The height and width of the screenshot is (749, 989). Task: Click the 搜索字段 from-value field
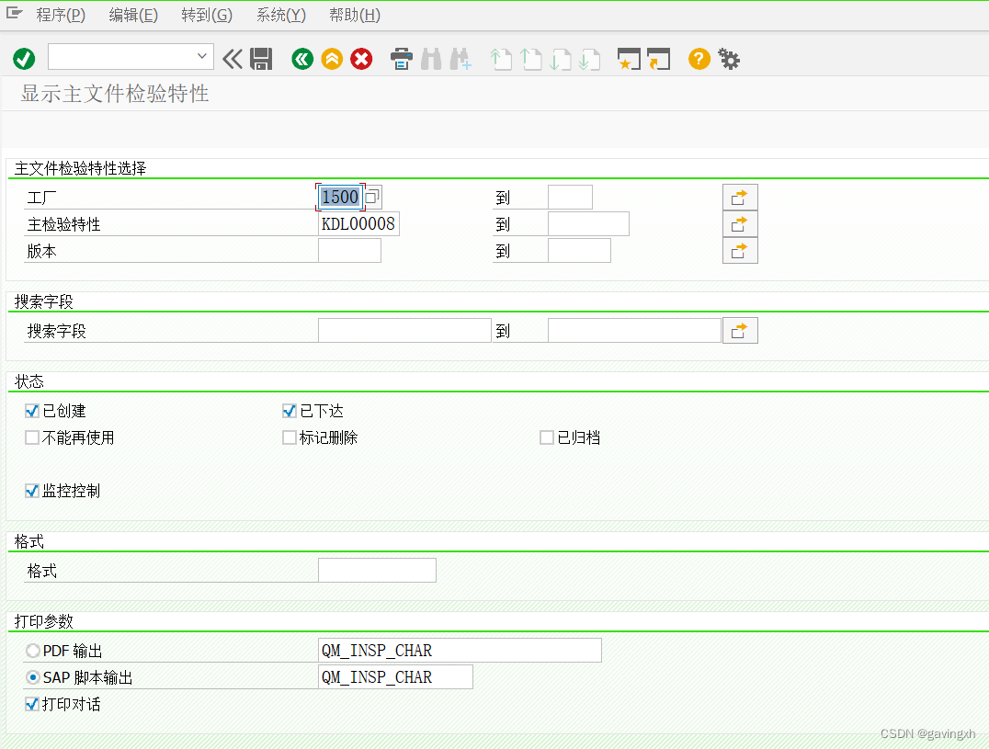(404, 330)
